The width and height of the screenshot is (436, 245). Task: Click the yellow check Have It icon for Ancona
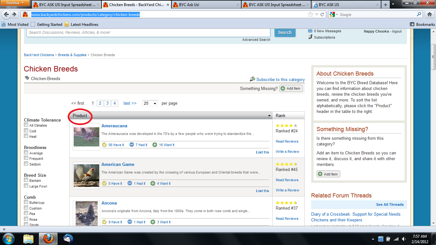(x=104, y=222)
